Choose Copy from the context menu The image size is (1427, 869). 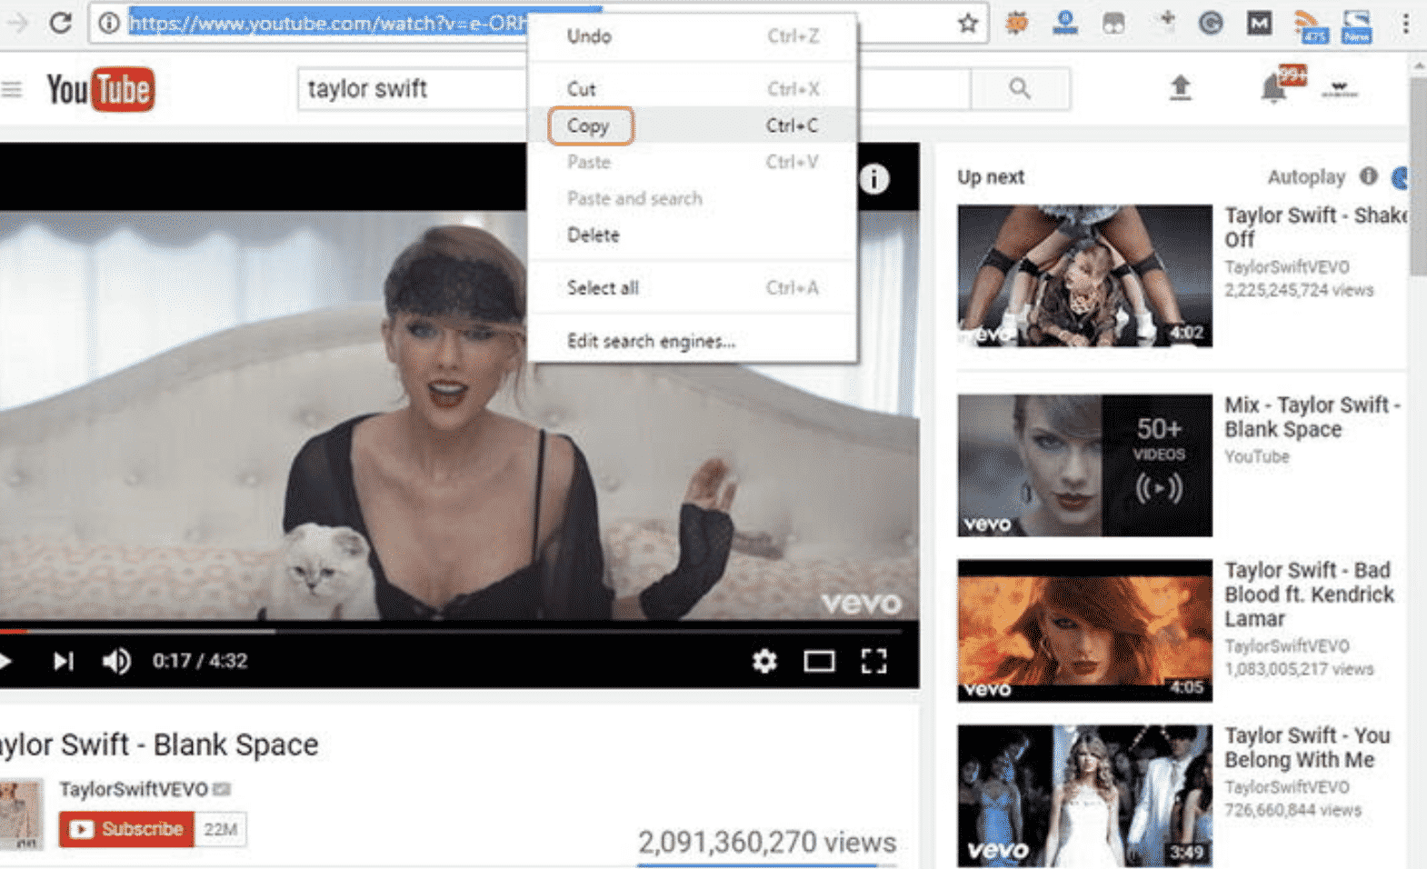click(x=589, y=125)
